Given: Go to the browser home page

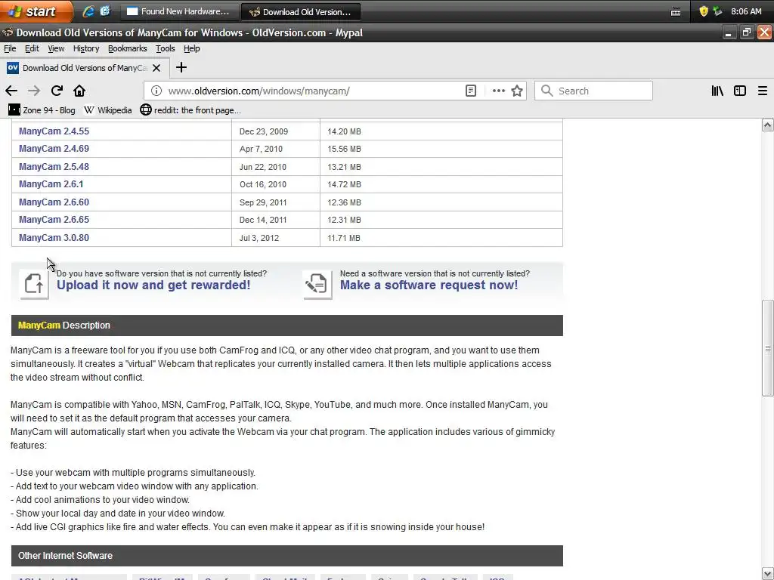Looking at the screenshot, I should pos(79,91).
